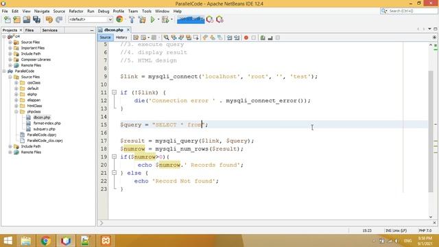Open the Debug Project dropdown arrow

[x=171, y=19]
